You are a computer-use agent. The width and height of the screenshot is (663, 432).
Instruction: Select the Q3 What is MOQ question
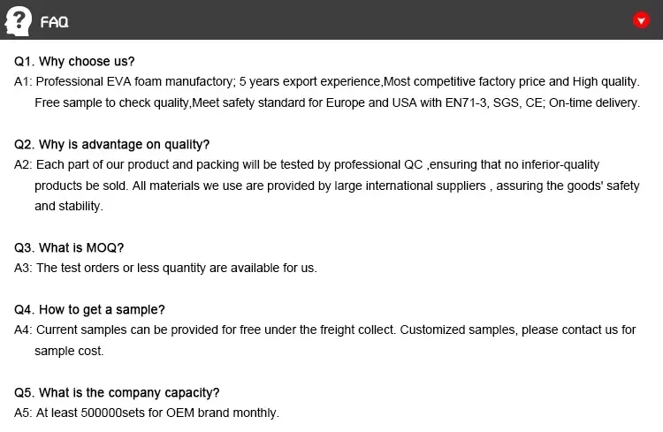[x=69, y=247]
